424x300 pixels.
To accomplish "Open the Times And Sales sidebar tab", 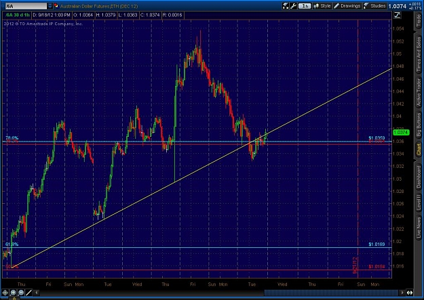I will click(x=419, y=54).
